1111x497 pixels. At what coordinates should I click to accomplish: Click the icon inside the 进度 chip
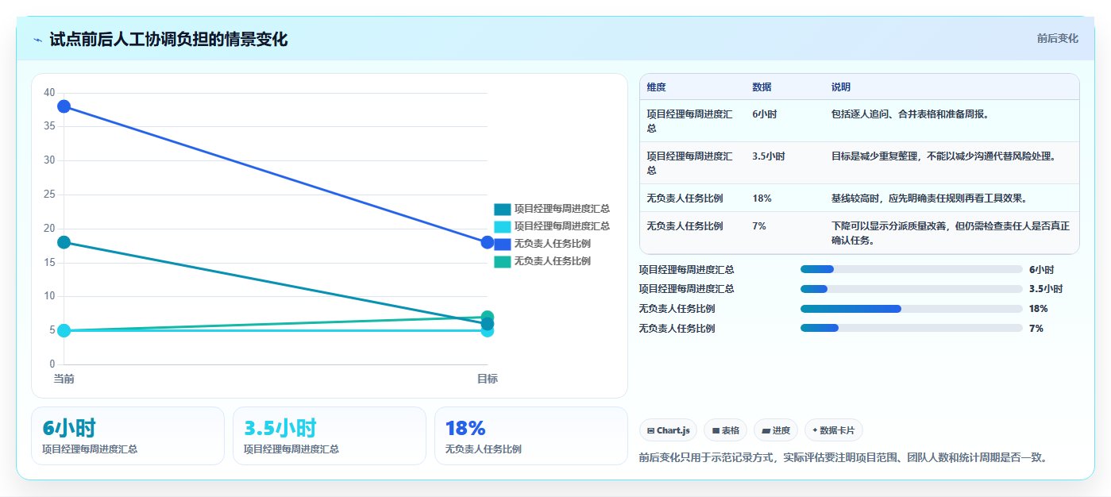click(766, 430)
